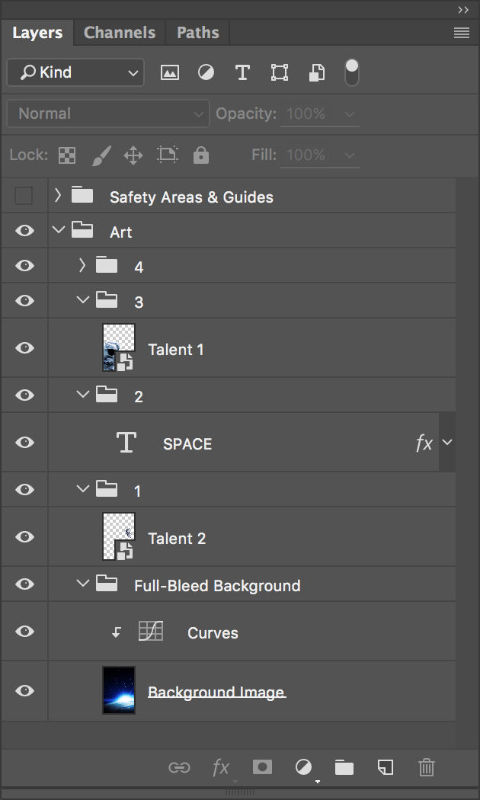The height and width of the screenshot is (800, 480).
Task: Filter layers by pixel layers icon
Action: coord(169,72)
